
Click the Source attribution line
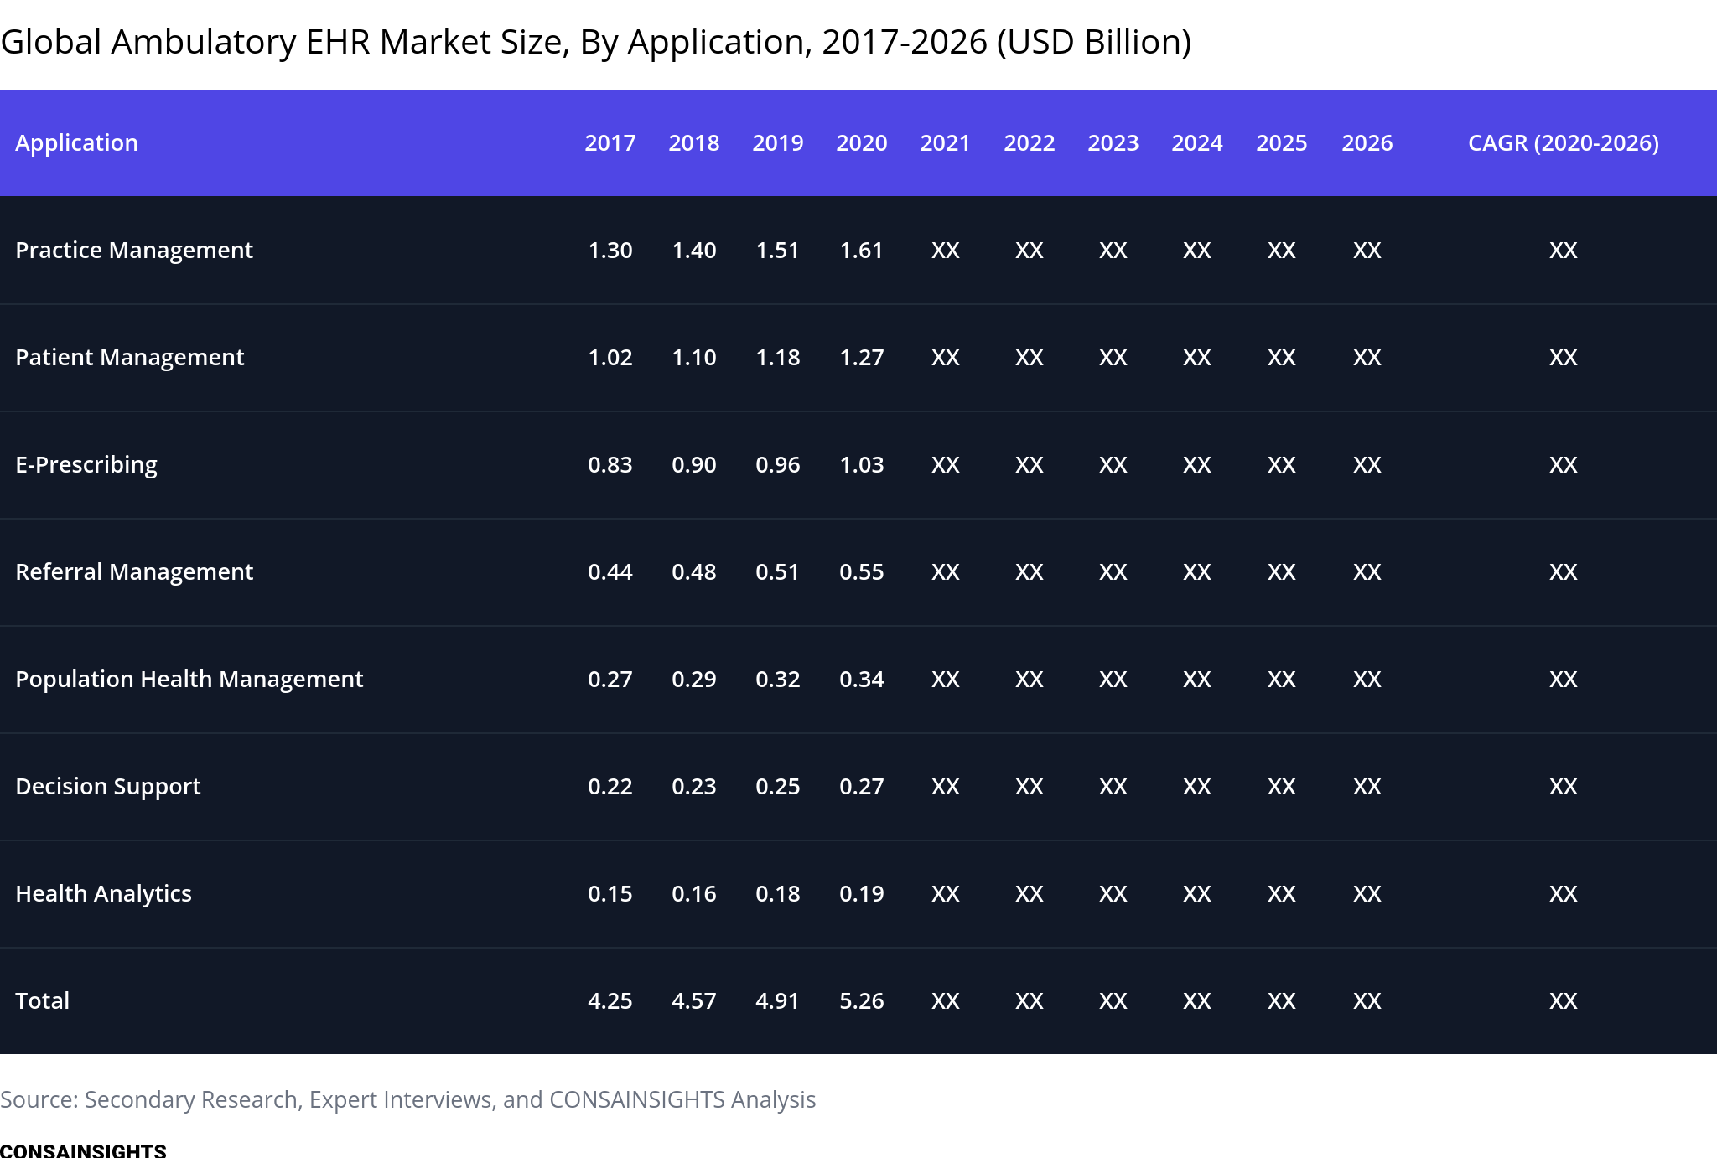408,1100
